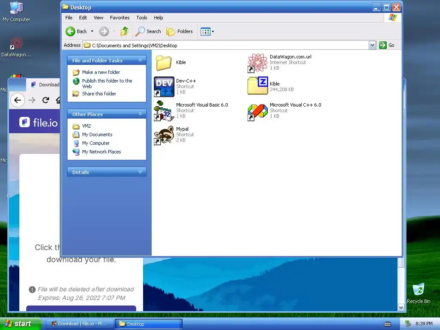Open the View menu

98,18
